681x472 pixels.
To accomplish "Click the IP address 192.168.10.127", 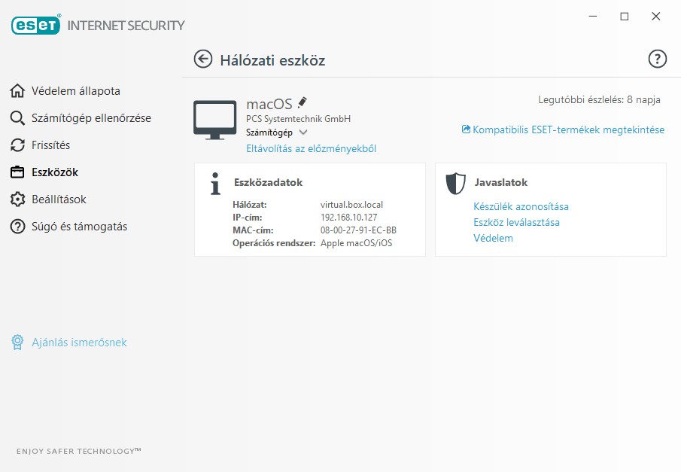I will click(348, 218).
